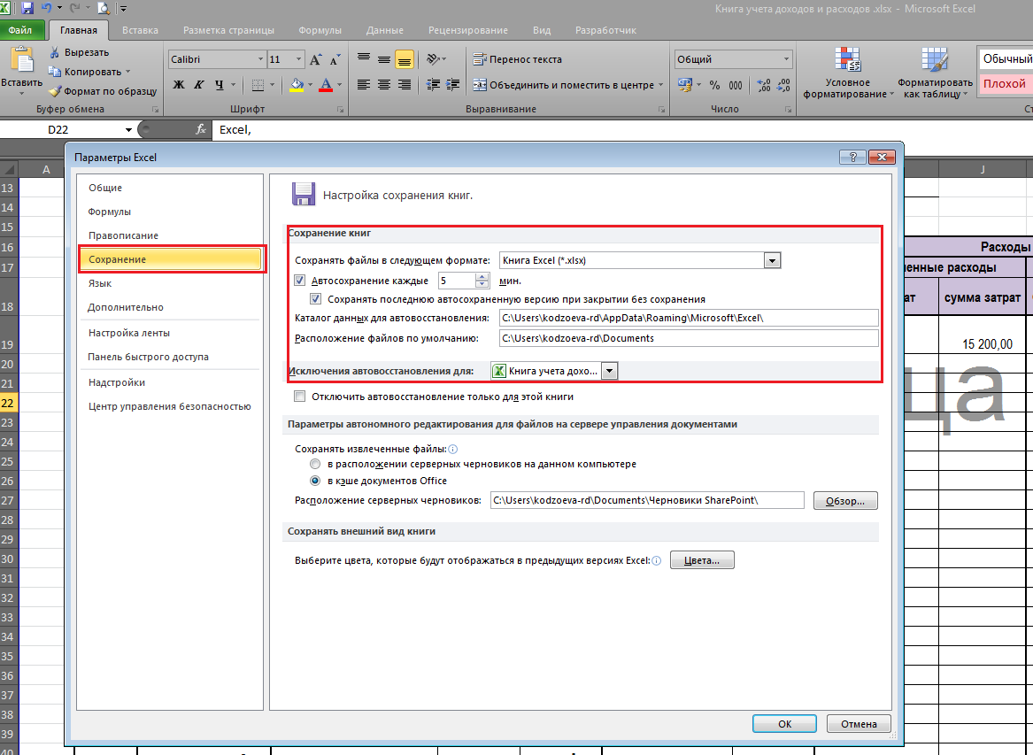Click the Save icon in quick access toolbar
This screenshot has height=755, width=1033.
[x=27, y=9]
